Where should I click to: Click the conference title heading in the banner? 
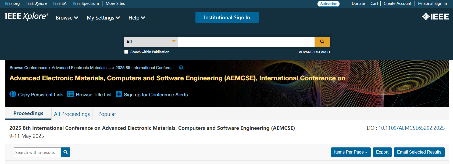pyautogui.click(x=177, y=78)
